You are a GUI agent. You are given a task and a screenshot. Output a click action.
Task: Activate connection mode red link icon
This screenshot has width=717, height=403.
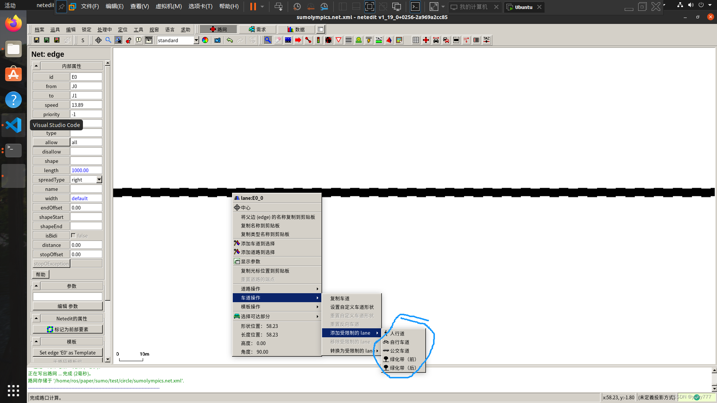click(308, 40)
